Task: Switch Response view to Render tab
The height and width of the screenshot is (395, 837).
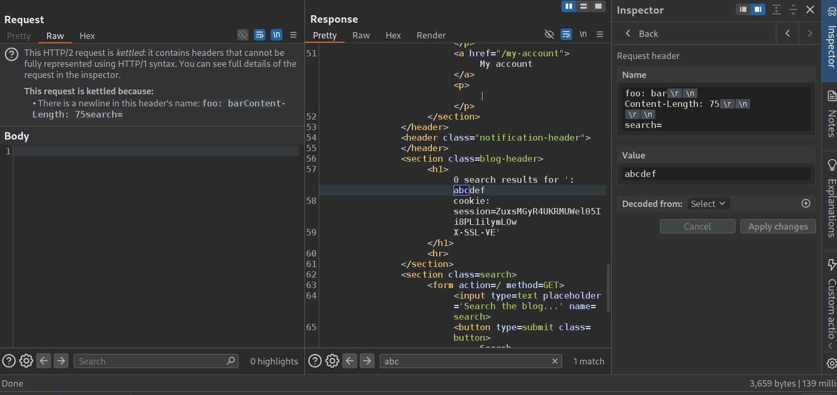Action: [x=431, y=35]
